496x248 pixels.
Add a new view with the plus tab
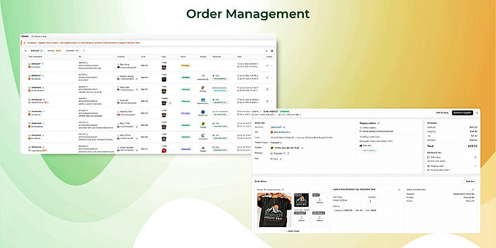pyautogui.click(x=84, y=51)
